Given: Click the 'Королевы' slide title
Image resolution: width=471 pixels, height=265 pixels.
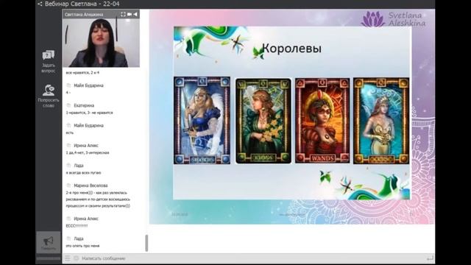Looking at the screenshot, I should [x=291, y=49].
